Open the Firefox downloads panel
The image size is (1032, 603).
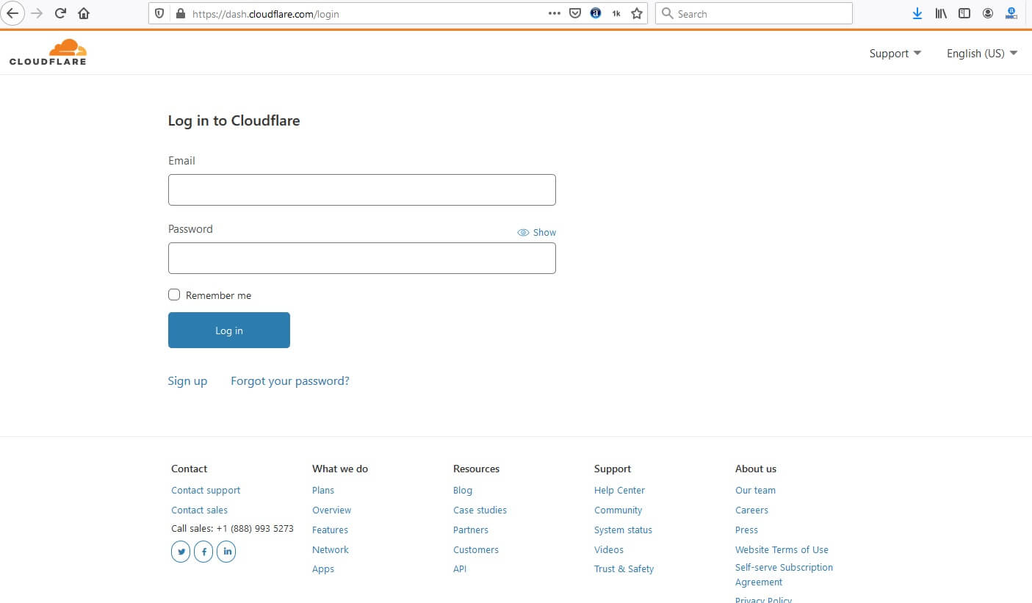917,13
